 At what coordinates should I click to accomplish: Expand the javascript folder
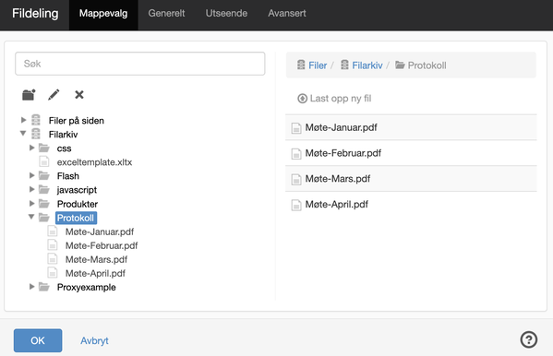click(x=31, y=189)
